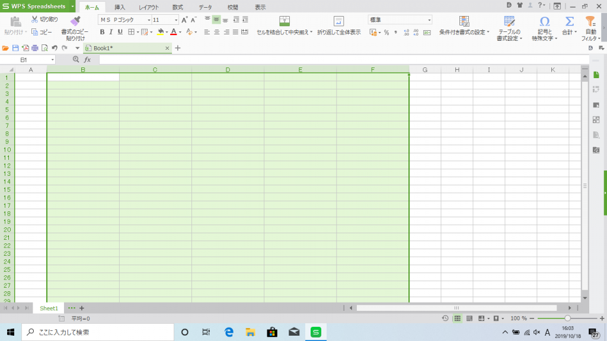
Task: Select the italic formatting icon
Action: click(x=111, y=31)
